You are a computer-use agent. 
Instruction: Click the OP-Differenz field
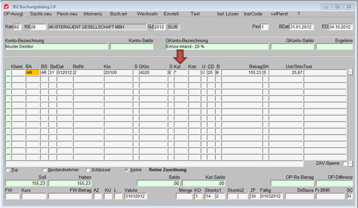click(335, 183)
